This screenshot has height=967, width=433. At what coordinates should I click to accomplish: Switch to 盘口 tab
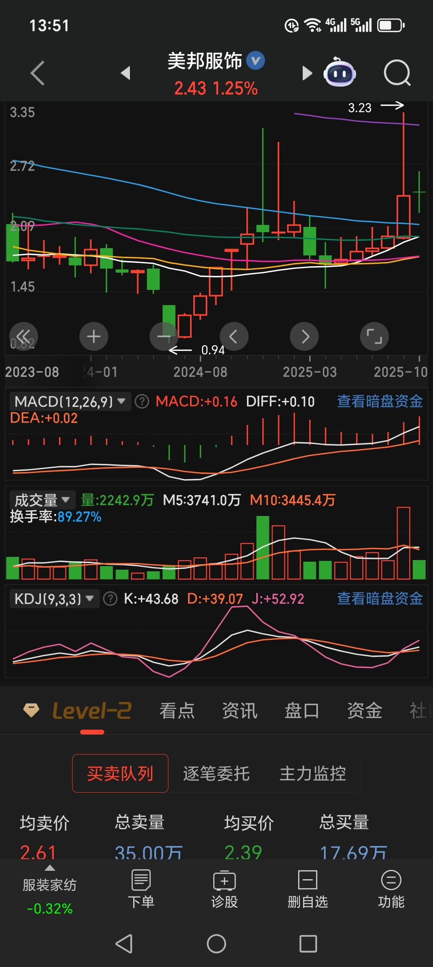click(302, 711)
